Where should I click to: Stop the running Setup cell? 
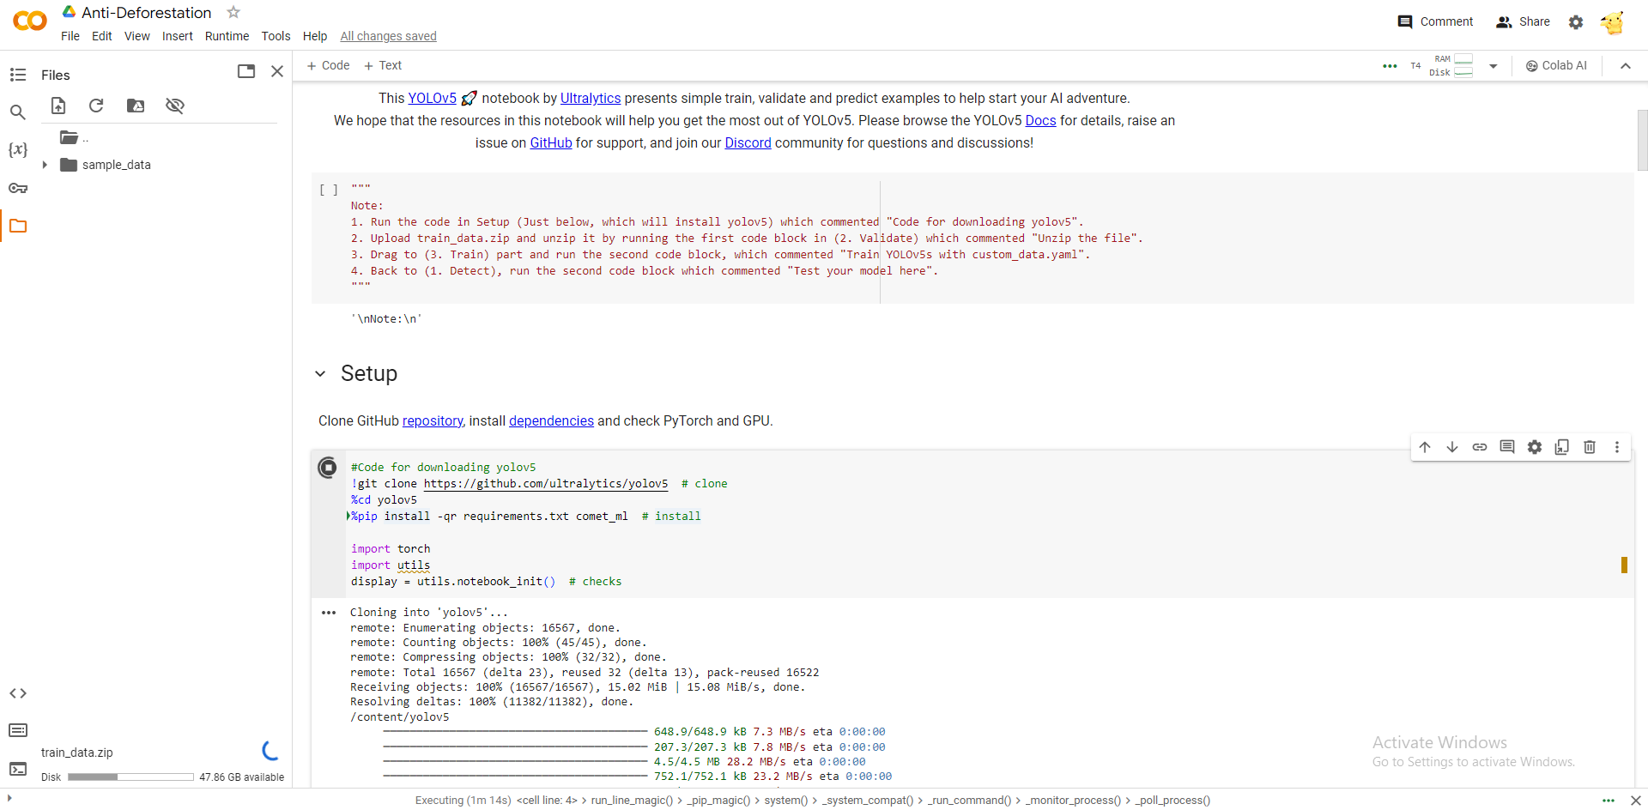328,468
